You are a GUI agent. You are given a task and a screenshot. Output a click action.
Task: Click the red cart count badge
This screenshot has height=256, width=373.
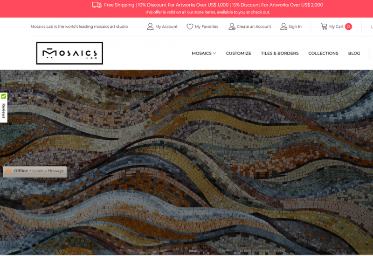point(348,27)
